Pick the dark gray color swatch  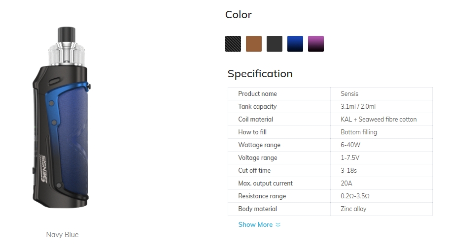(275, 44)
